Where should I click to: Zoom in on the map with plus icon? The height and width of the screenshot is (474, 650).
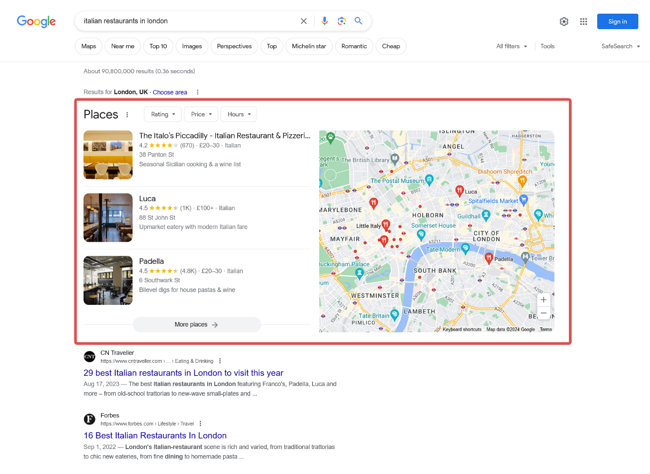point(543,299)
